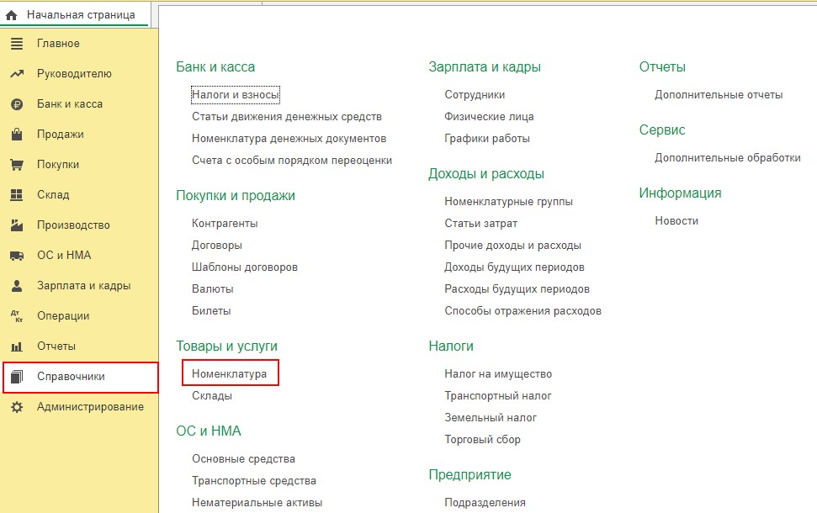The image size is (817, 513).
Task: Click the Дт/Кт icon for Операции
Action: (x=17, y=316)
